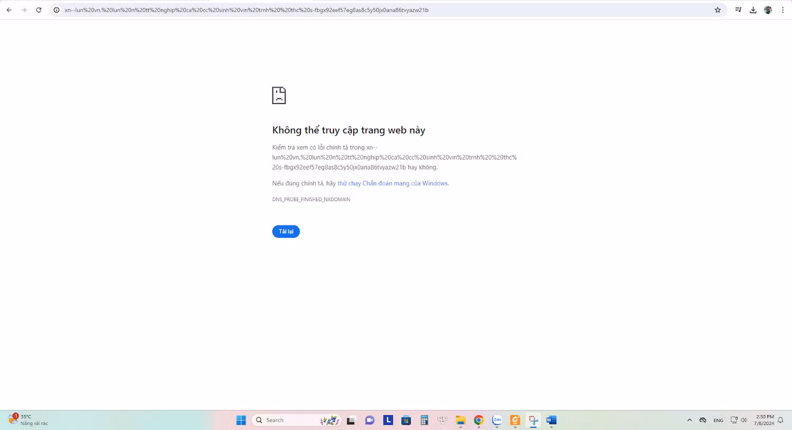Go back to the previous page
This screenshot has height=430, width=792.
click(x=9, y=10)
